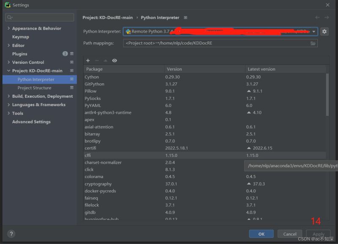Click the upgrade package arrow icon
338x244 pixels.
pyautogui.click(x=105, y=60)
